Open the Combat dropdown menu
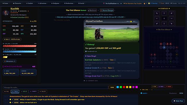 (x=30, y=3)
